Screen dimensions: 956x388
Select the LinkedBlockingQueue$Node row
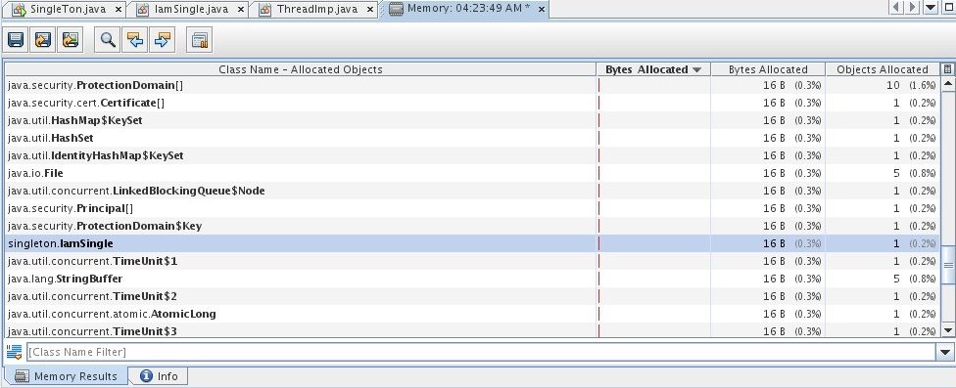[x=472, y=191]
